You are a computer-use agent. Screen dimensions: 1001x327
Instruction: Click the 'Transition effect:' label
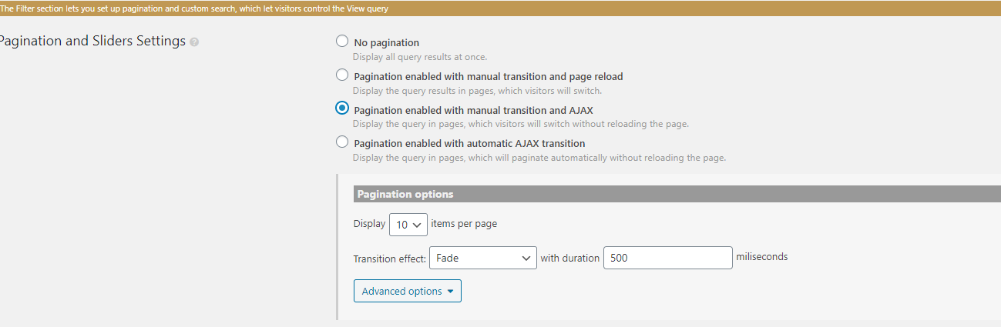(389, 259)
